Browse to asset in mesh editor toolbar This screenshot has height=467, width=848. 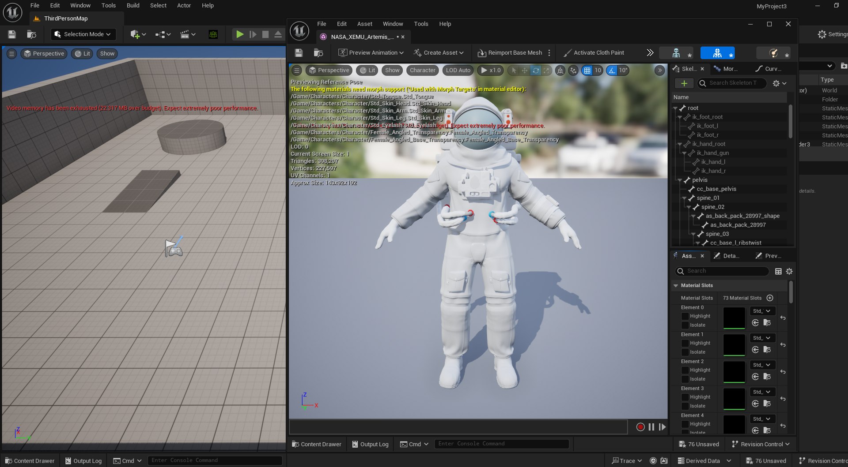click(x=318, y=53)
